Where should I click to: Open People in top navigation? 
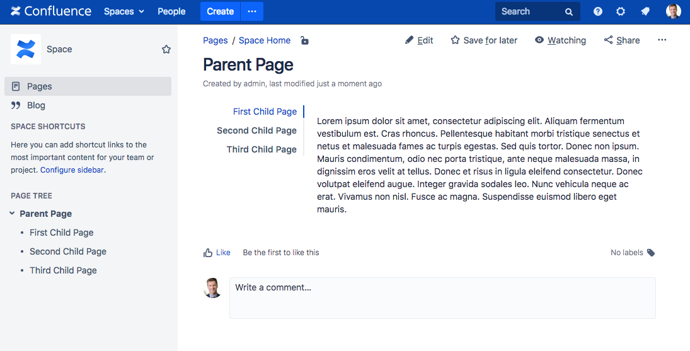tap(171, 11)
